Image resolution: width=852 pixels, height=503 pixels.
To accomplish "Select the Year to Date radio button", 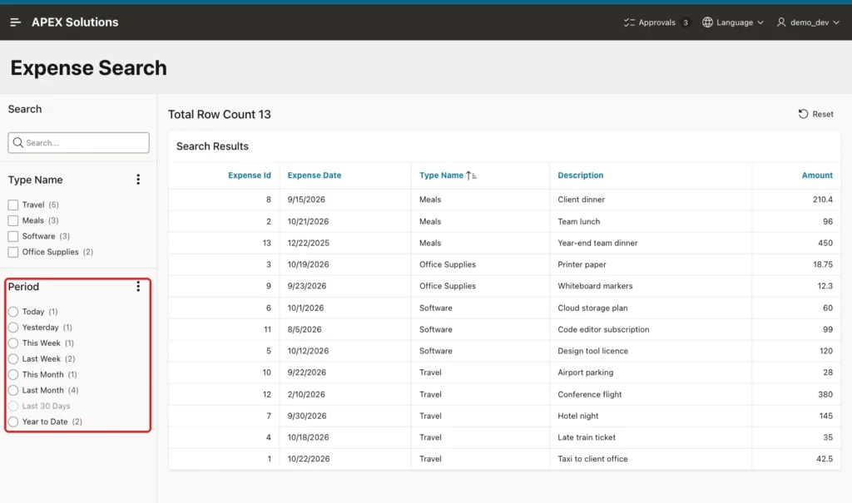I will click(13, 422).
